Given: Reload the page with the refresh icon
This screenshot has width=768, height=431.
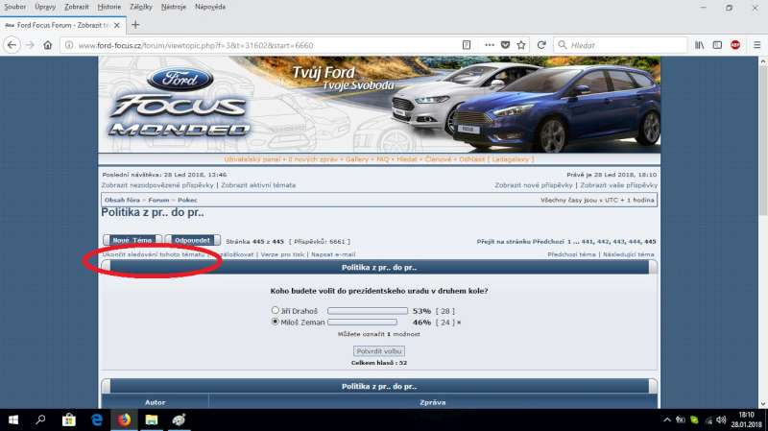Looking at the screenshot, I should pyautogui.click(x=541, y=45).
